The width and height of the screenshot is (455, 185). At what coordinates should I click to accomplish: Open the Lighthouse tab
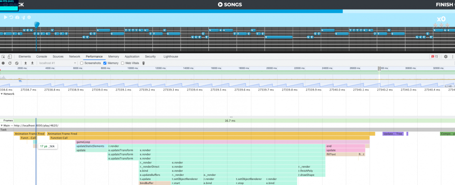(x=171, y=56)
